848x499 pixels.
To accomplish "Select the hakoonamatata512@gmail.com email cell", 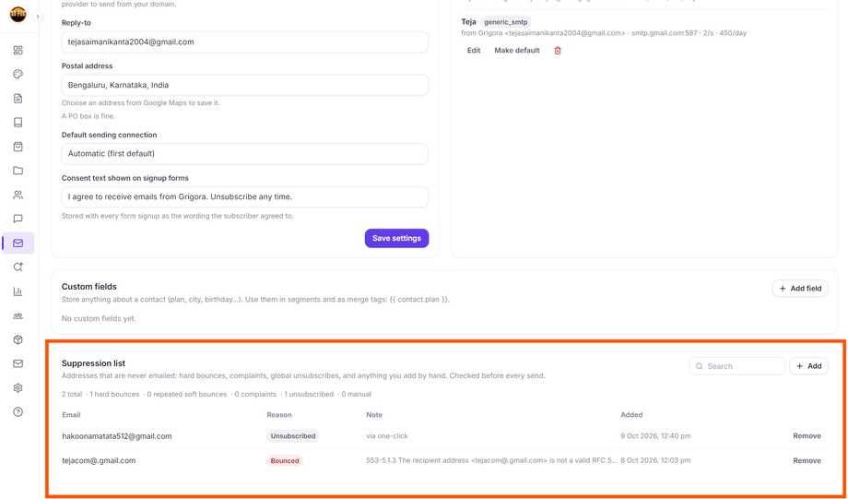I will pos(117,435).
